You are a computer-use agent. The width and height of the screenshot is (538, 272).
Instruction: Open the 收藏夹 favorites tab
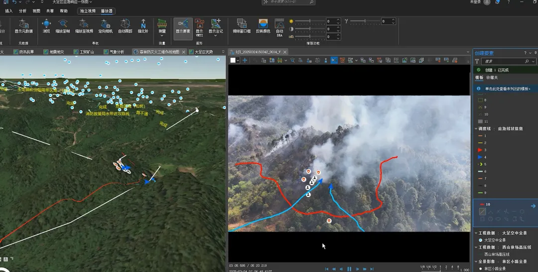492,78
